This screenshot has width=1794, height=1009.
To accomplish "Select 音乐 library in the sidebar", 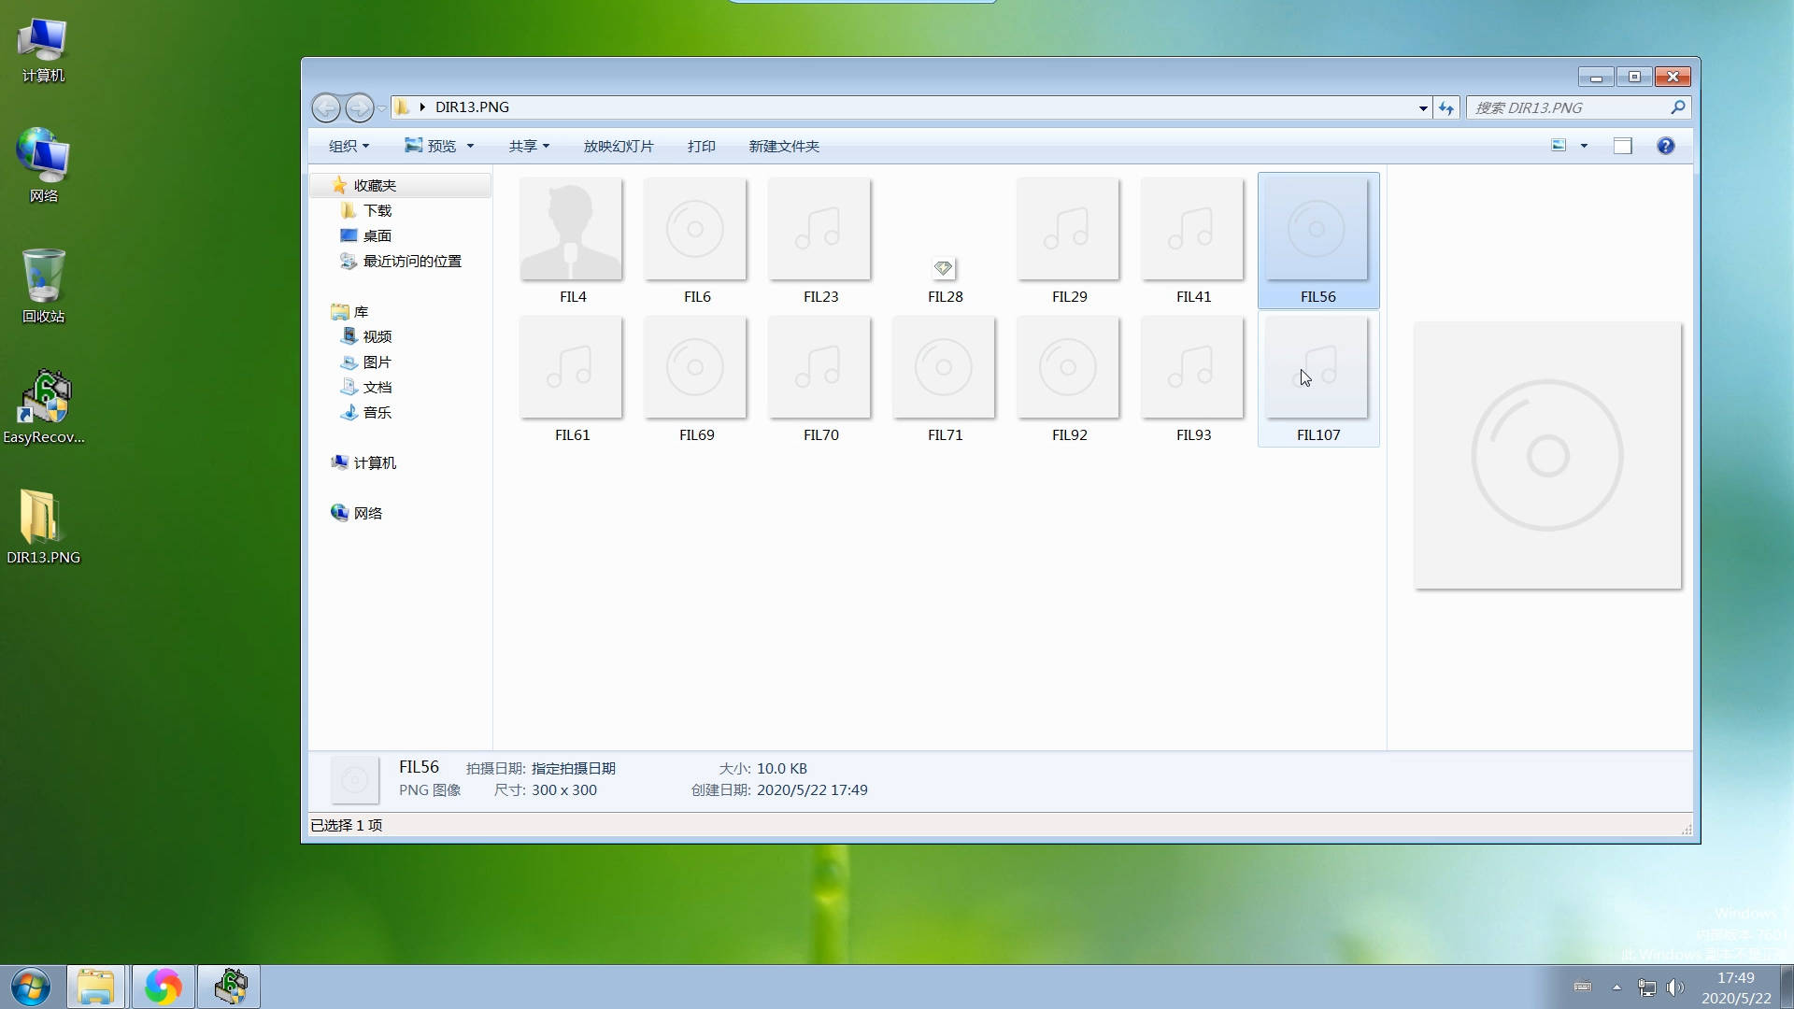I will coord(377,412).
